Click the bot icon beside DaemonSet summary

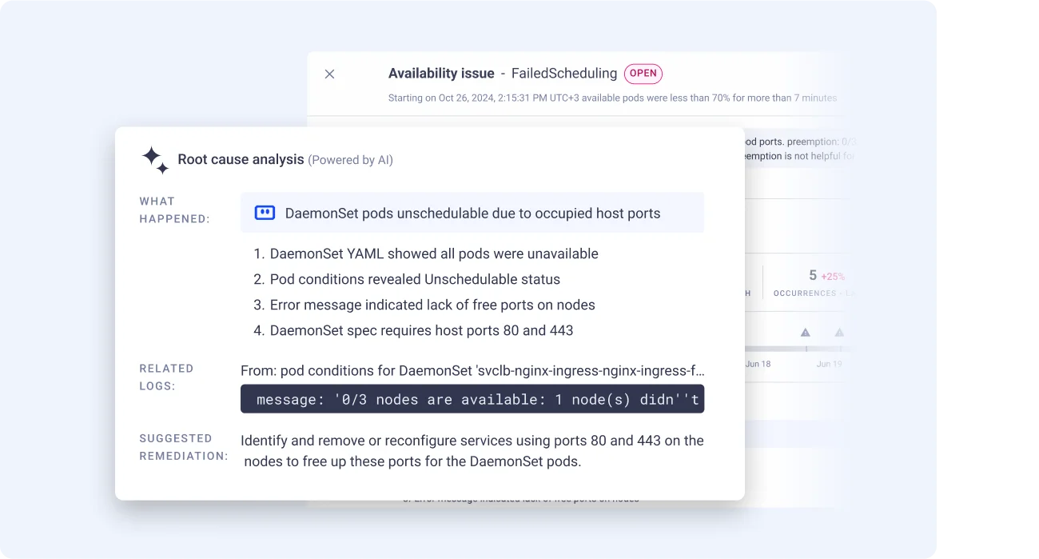[265, 213]
